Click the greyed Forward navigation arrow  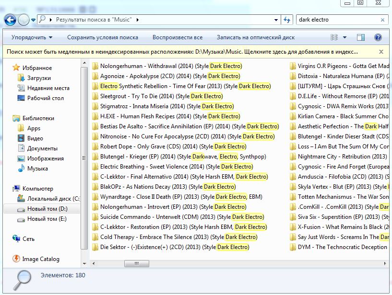(x=24, y=20)
